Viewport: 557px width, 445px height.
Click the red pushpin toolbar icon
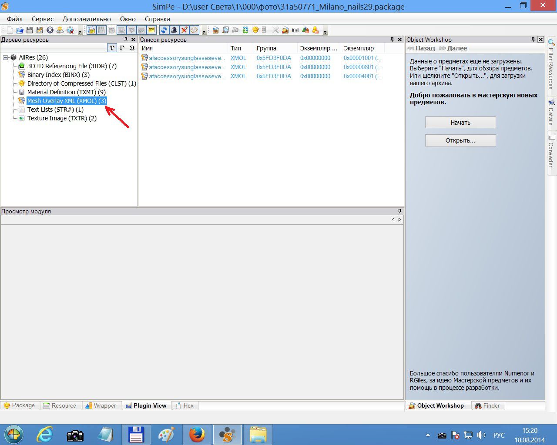[184, 30]
